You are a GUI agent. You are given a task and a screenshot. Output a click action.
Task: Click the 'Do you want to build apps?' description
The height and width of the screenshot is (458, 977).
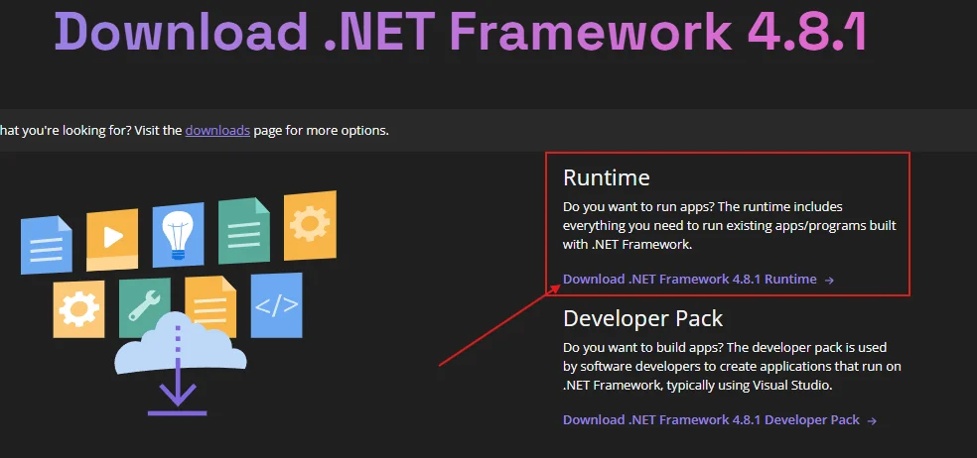pos(732,366)
